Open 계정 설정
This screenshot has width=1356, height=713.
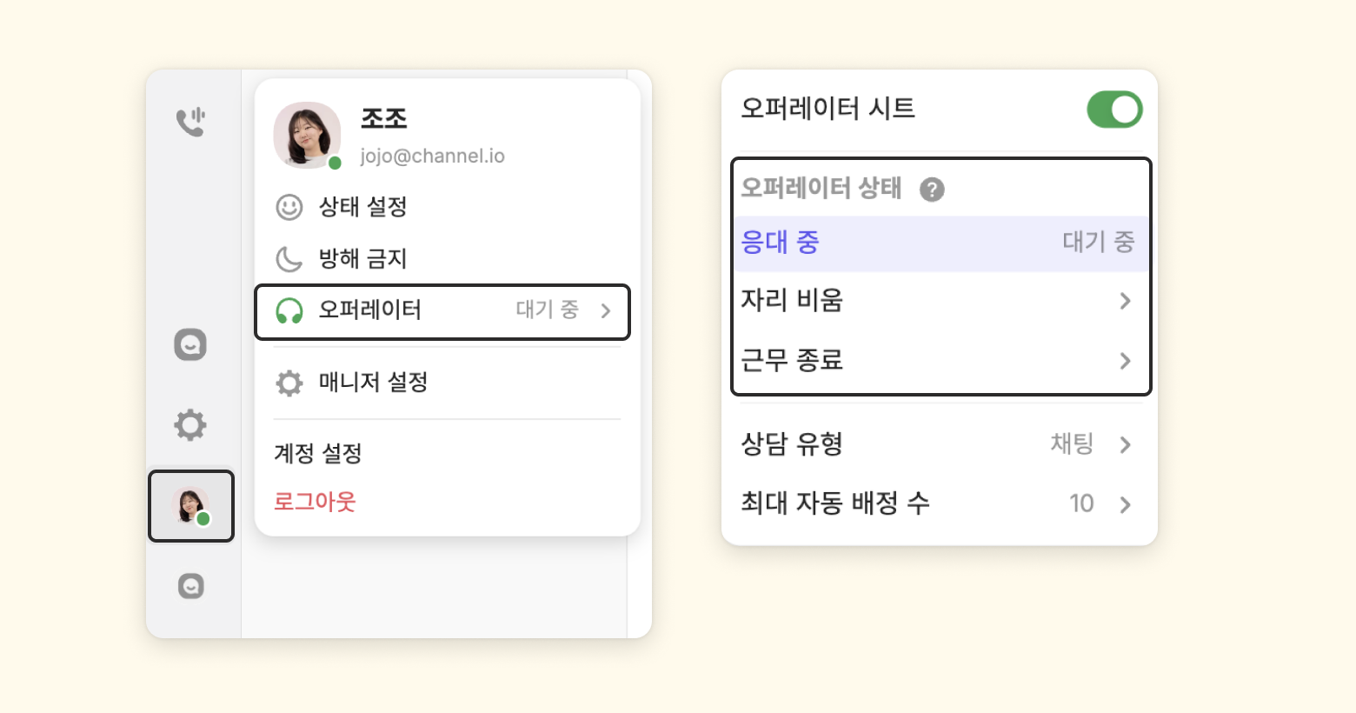[x=318, y=453]
